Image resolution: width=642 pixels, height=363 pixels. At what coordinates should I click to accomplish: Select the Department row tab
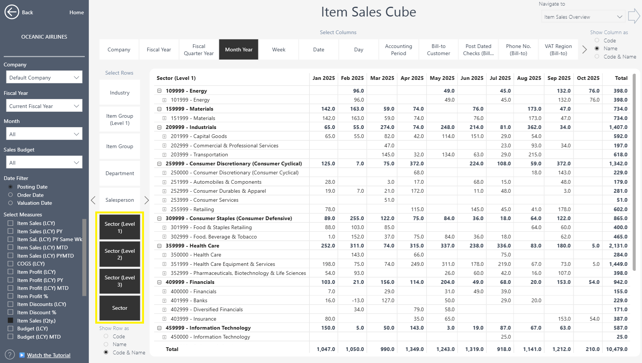120,173
